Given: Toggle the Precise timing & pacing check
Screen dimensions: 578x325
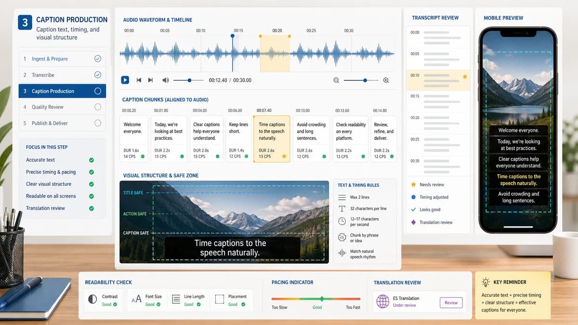Looking at the screenshot, I should (x=92, y=172).
